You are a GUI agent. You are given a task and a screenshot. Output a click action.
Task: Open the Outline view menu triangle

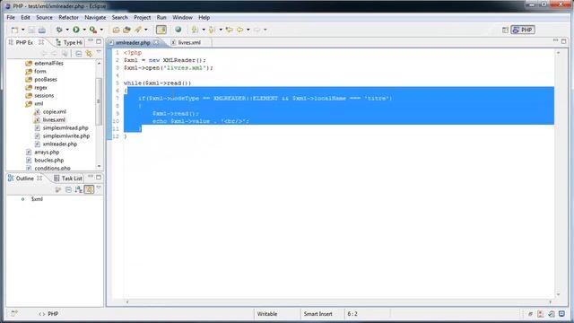tap(99, 188)
